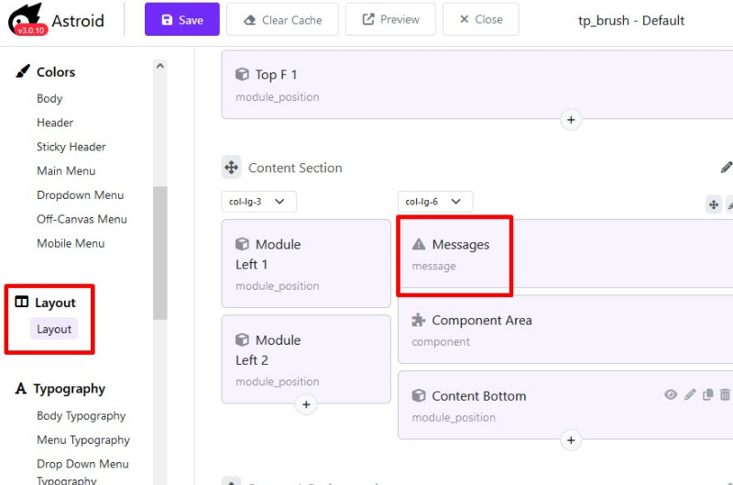The height and width of the screenshot is (485, 733).
Task: Select Body Typography in sidebar
Action: point(82,416)
